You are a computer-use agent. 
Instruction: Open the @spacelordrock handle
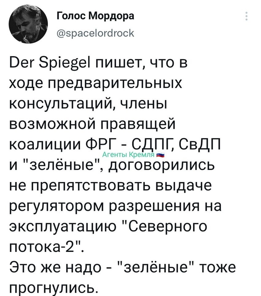pos(95,33)
